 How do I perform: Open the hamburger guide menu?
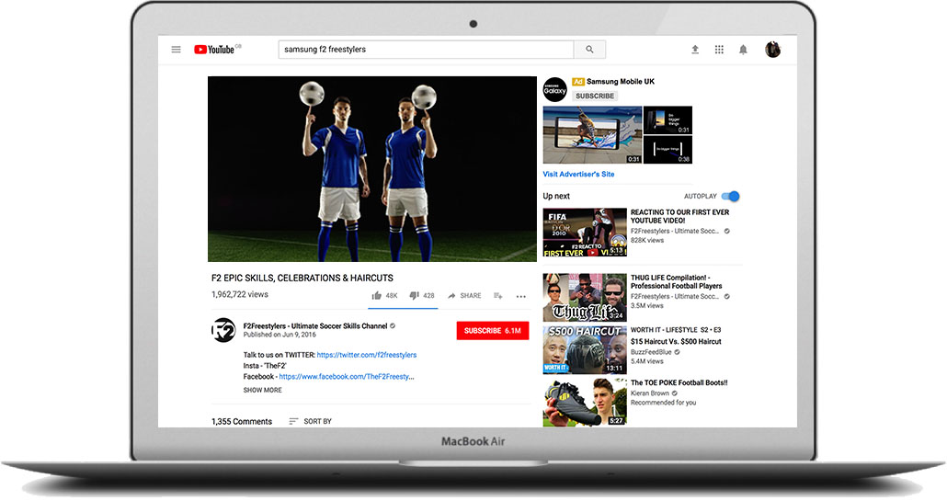(x=176, y=50)
